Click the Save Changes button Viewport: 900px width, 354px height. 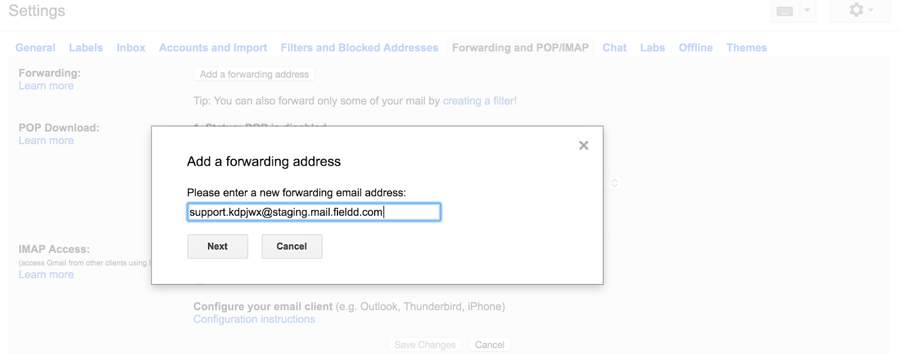(425, 344)
